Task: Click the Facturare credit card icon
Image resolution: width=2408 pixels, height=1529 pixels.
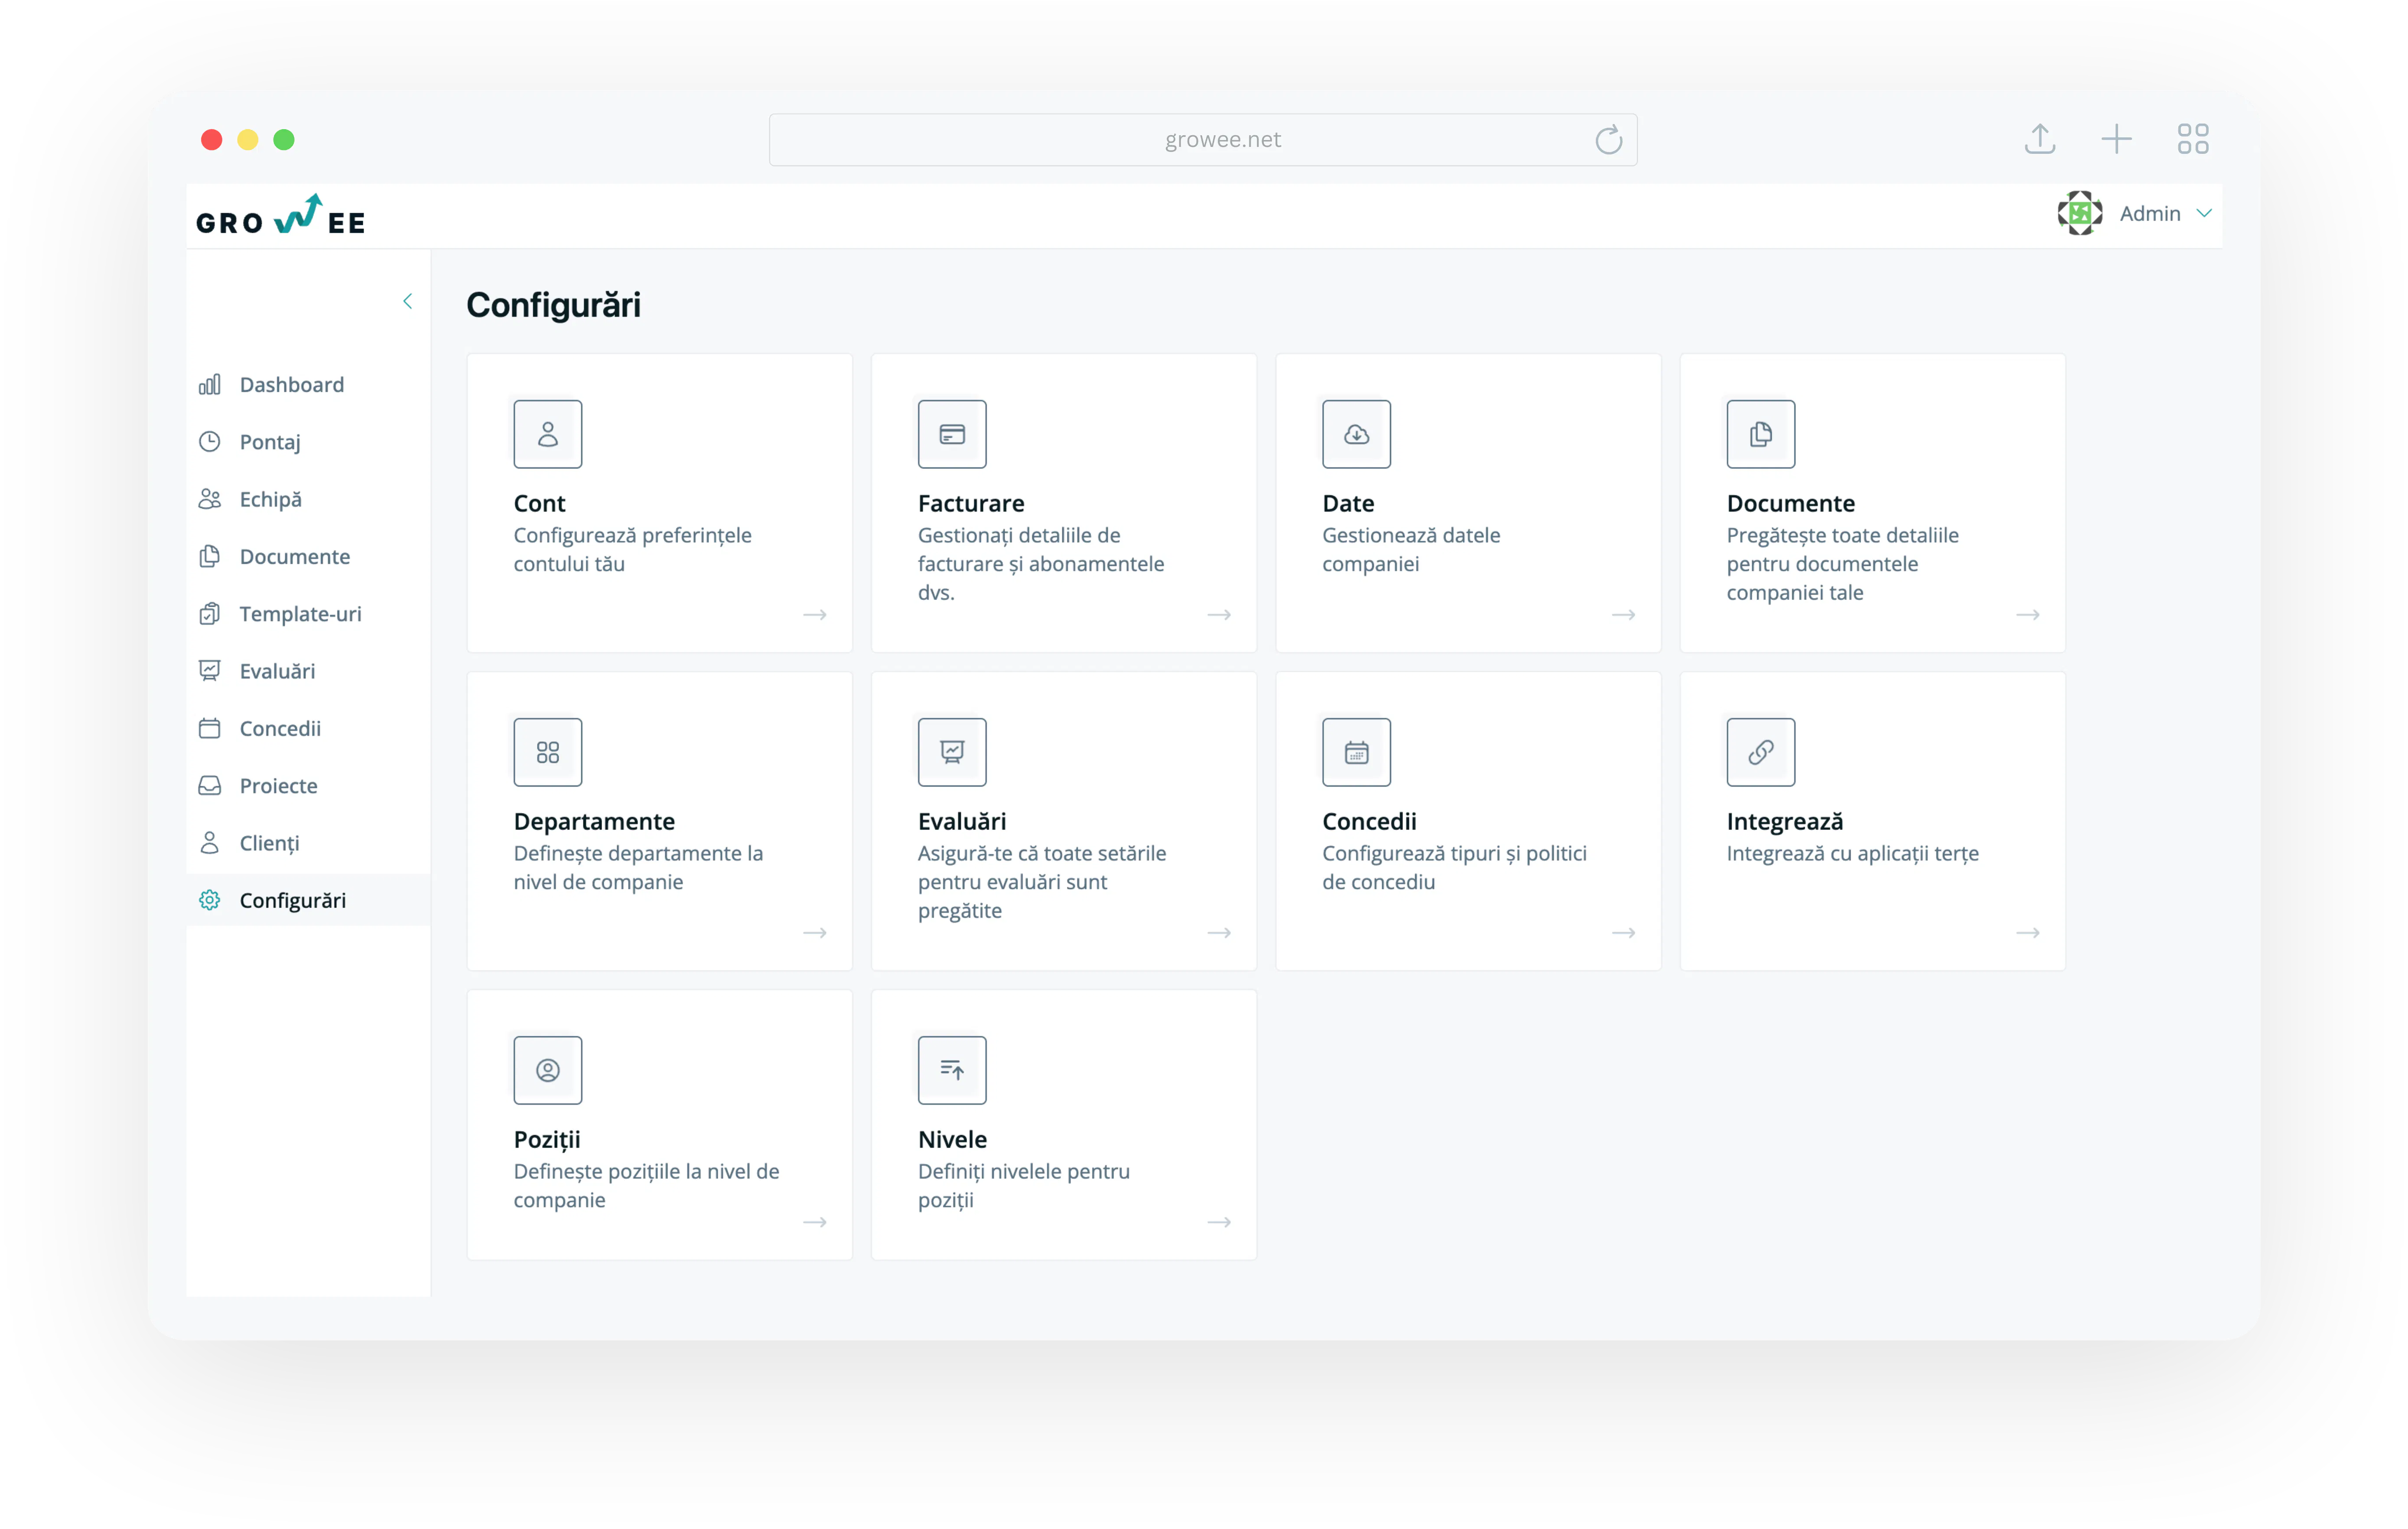Action: (x=952, y=434)
